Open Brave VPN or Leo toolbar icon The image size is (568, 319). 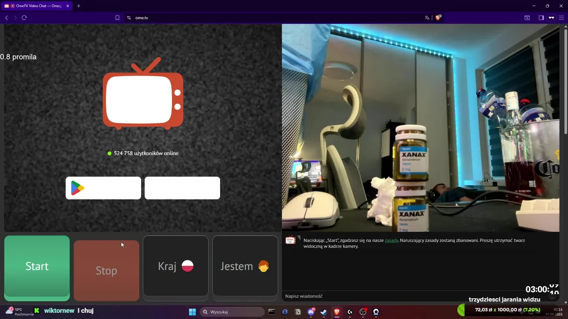(x=551, y=18)
